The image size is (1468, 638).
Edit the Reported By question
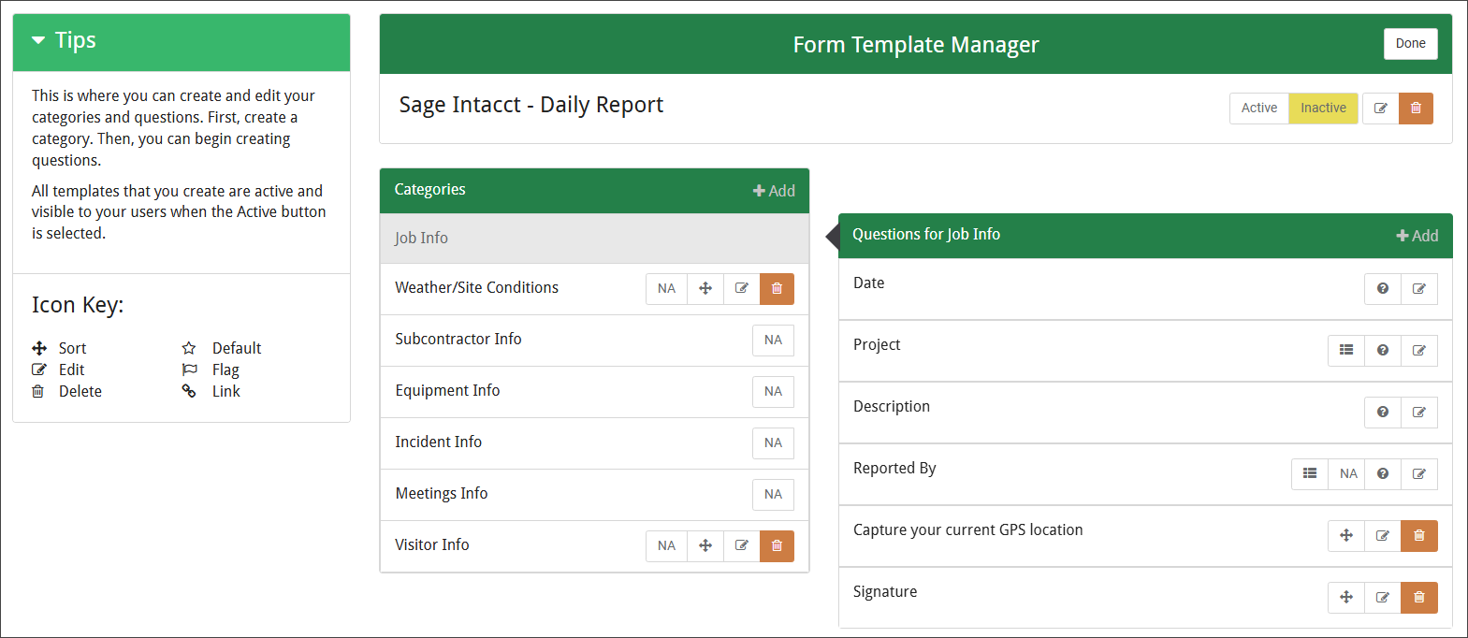[x=1419, y=474]
